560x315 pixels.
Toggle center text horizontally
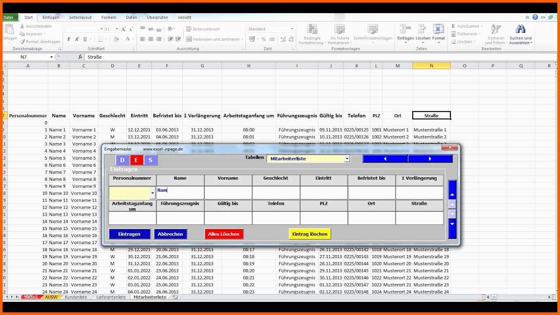[151, 39]
